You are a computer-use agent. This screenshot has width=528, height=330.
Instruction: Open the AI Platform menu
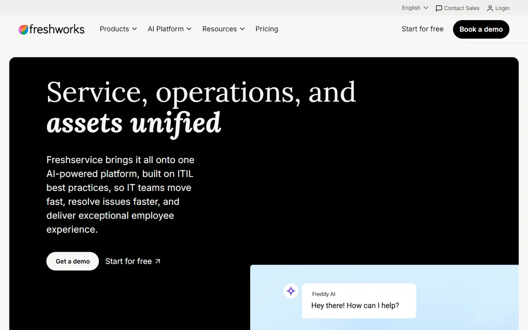169,29
